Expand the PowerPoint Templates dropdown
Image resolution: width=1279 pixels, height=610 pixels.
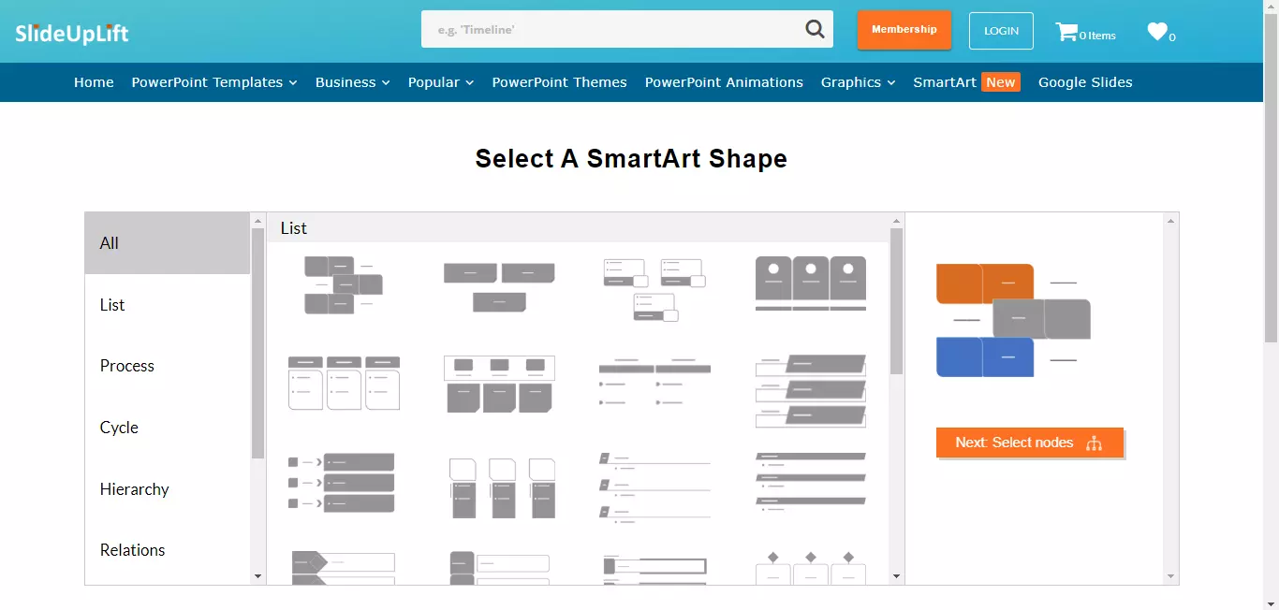[214, 82]
